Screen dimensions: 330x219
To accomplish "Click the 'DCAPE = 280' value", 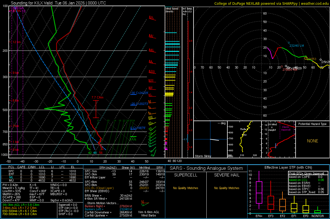I will tap(11, 197).
